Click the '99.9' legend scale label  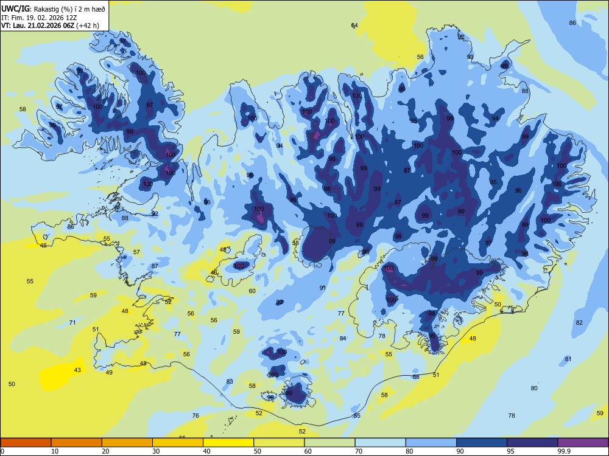click(x=564, y=451)
